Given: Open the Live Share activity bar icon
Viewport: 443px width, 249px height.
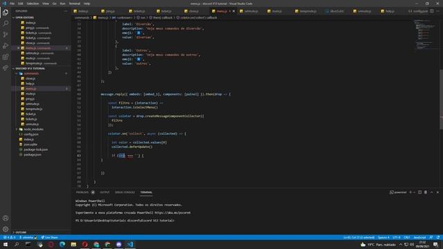Looking at the screenshot, I should 6,68.
